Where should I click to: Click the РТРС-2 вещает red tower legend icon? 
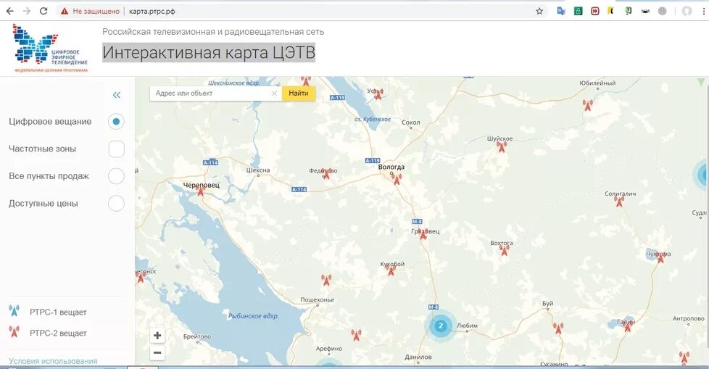(x=14, y=331)
